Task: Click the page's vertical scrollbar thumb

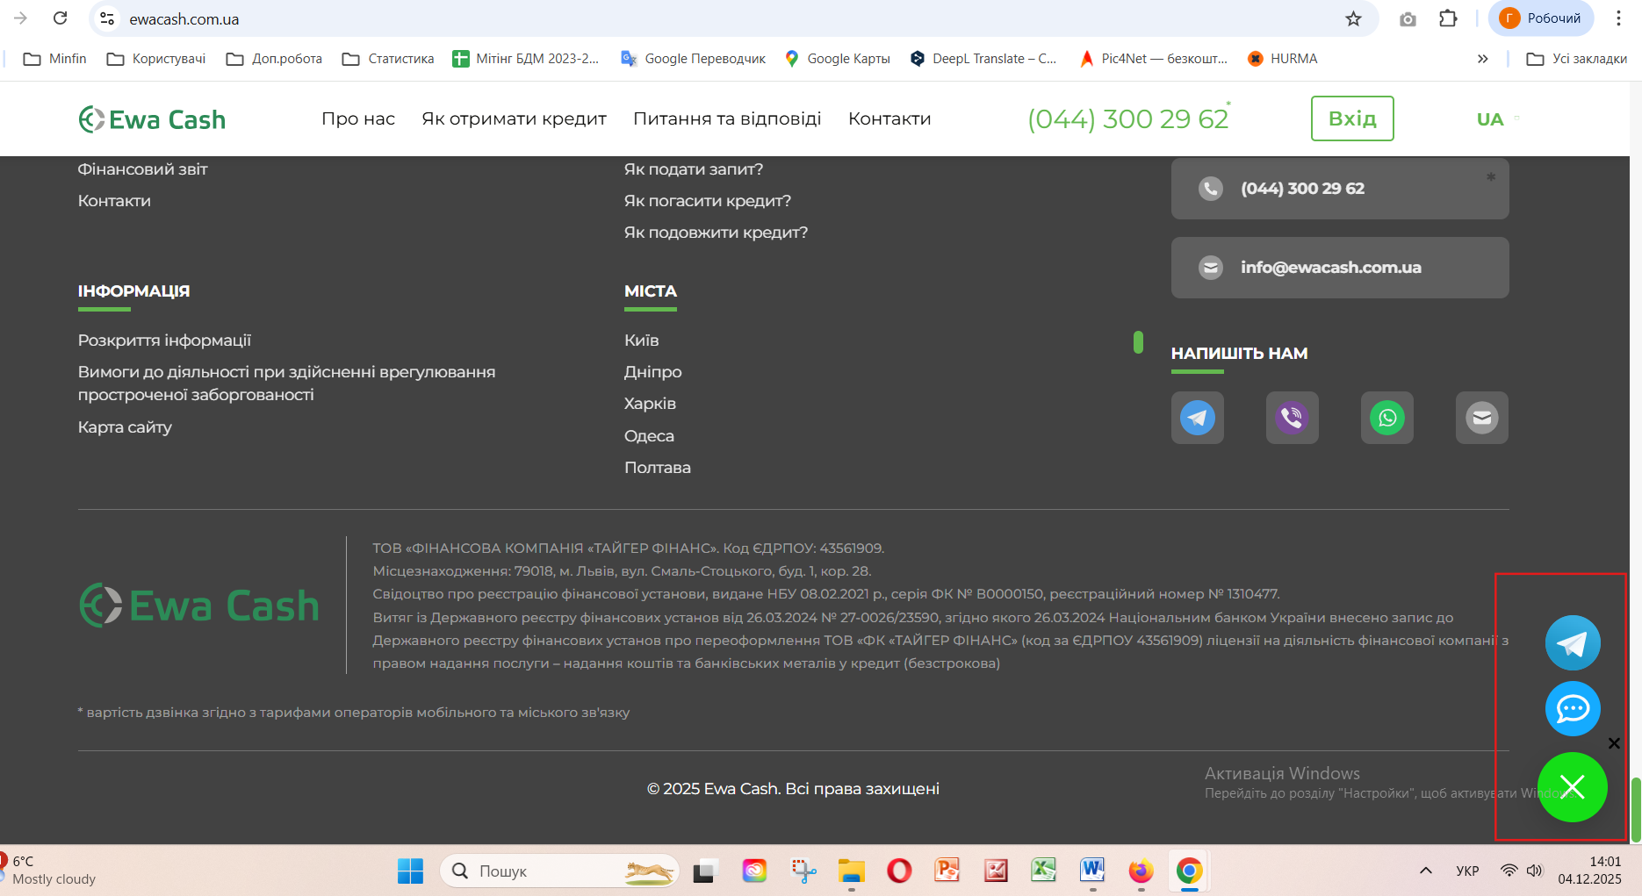Action: pyautogui.click(x=1636, y=809)
